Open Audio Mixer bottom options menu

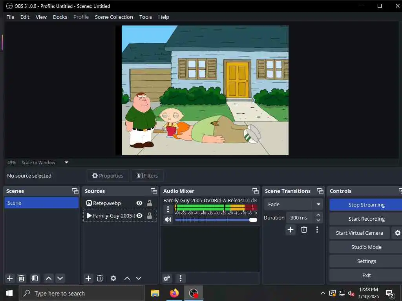(181, 278)
